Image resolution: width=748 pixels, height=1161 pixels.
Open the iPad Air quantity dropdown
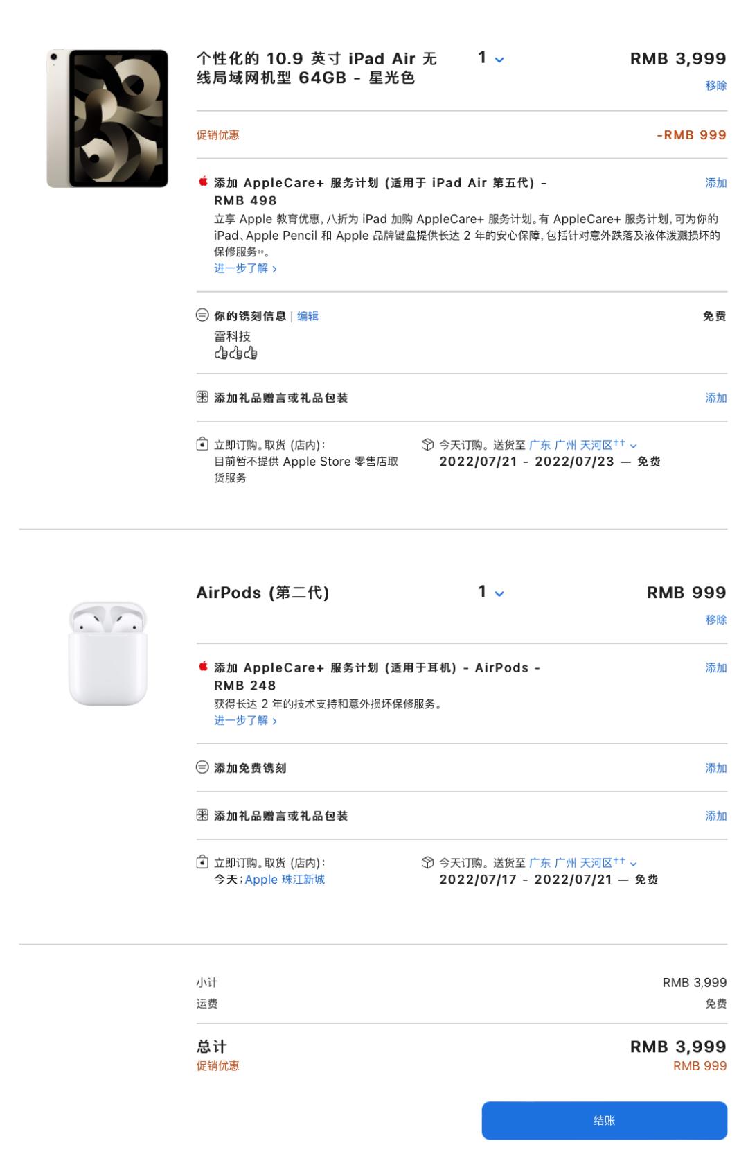[x=491, y=59]
